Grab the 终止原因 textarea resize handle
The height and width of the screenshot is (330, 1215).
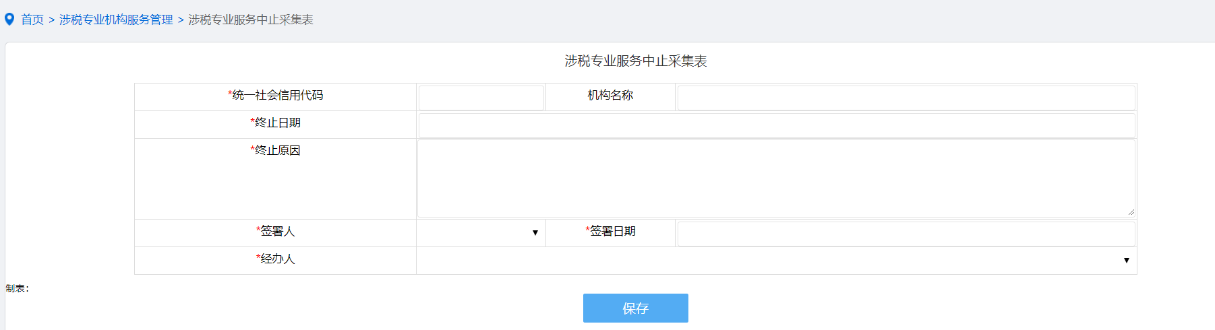pyautogui.click(x=1131, y=212)
